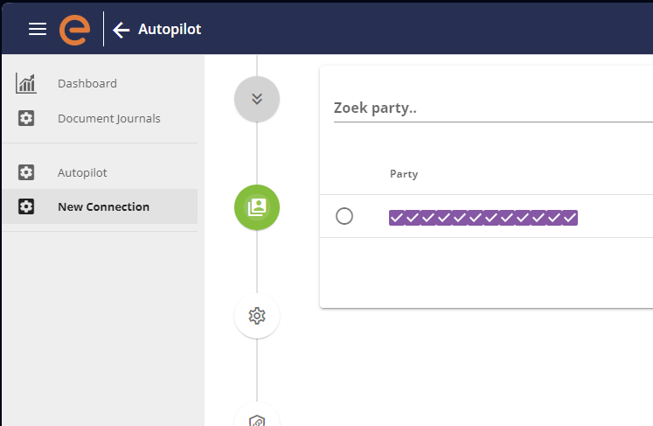Open the hamburger navigation menu
The height and width of the screenshot is (426, 653).
click(x=38, y=29)
